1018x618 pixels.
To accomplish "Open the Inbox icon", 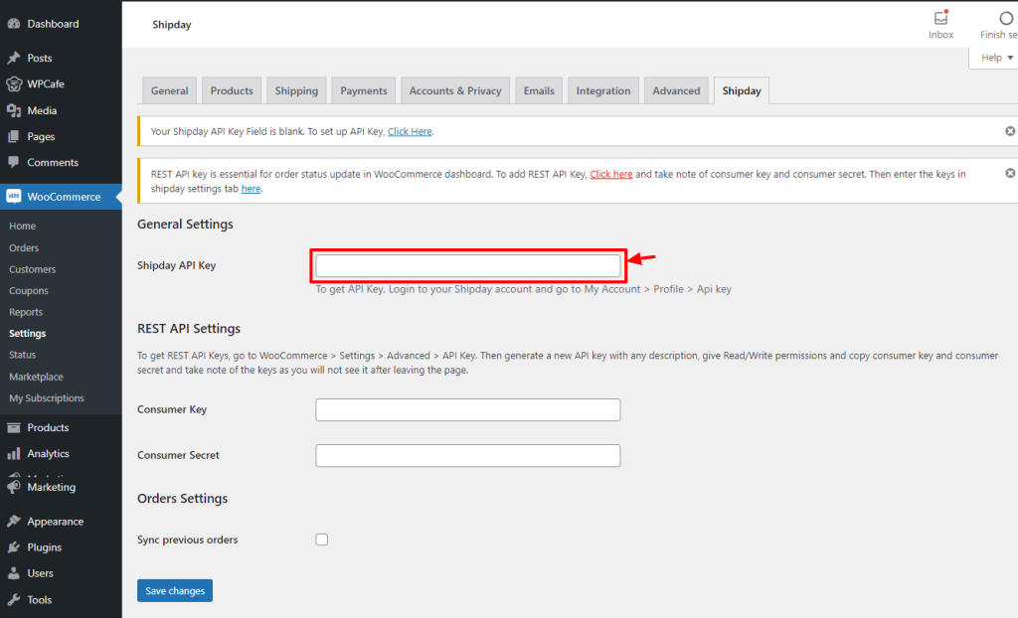I will pos(940,18).
